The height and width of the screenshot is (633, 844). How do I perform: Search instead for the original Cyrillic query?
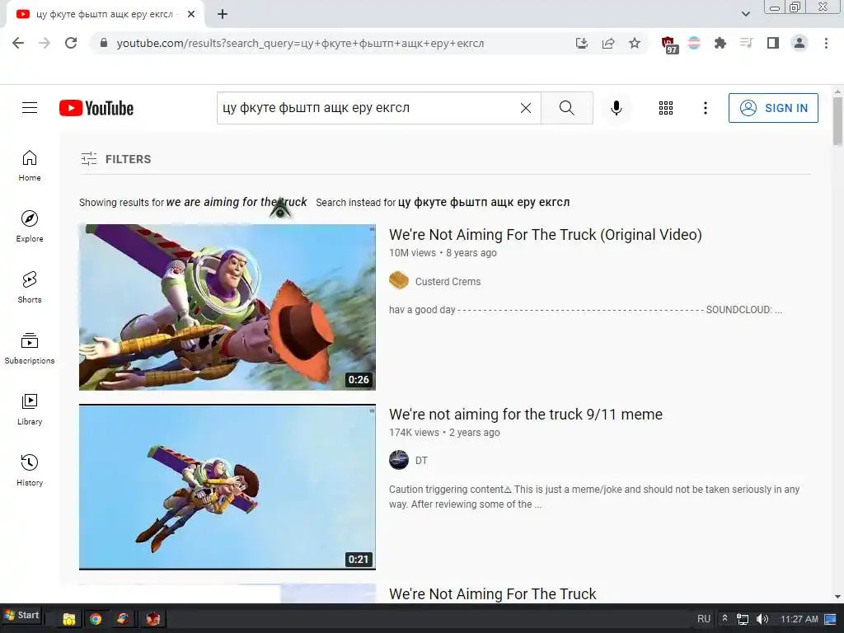[483, 203]
